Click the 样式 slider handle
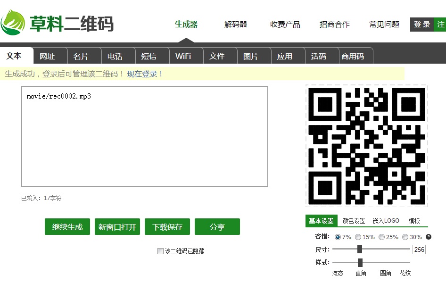The width and height of the screenshot is (446, 283). pos(360,263)
